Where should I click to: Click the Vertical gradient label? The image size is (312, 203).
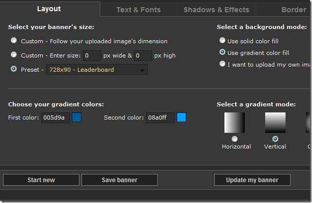tap(275, 147)
